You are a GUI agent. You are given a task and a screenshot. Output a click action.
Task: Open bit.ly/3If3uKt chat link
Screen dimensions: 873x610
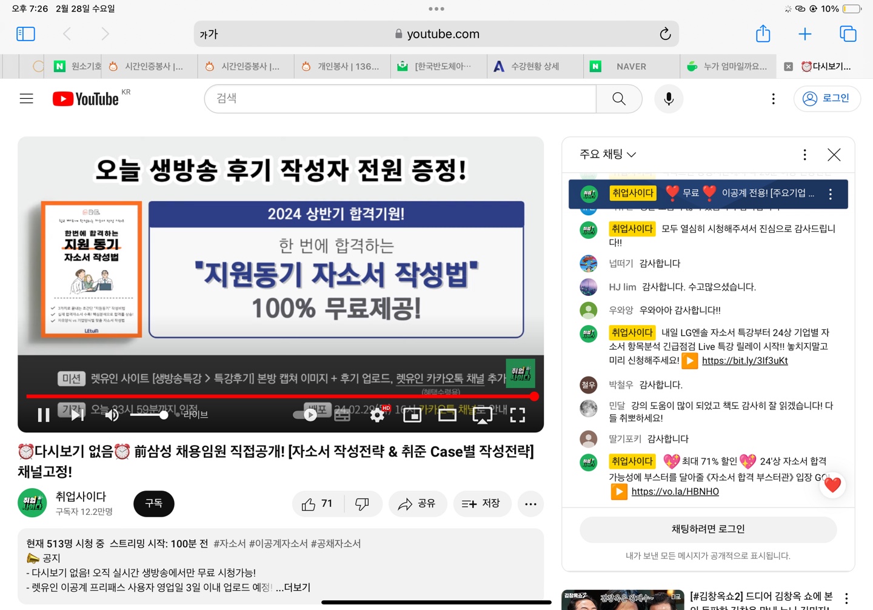744,361
